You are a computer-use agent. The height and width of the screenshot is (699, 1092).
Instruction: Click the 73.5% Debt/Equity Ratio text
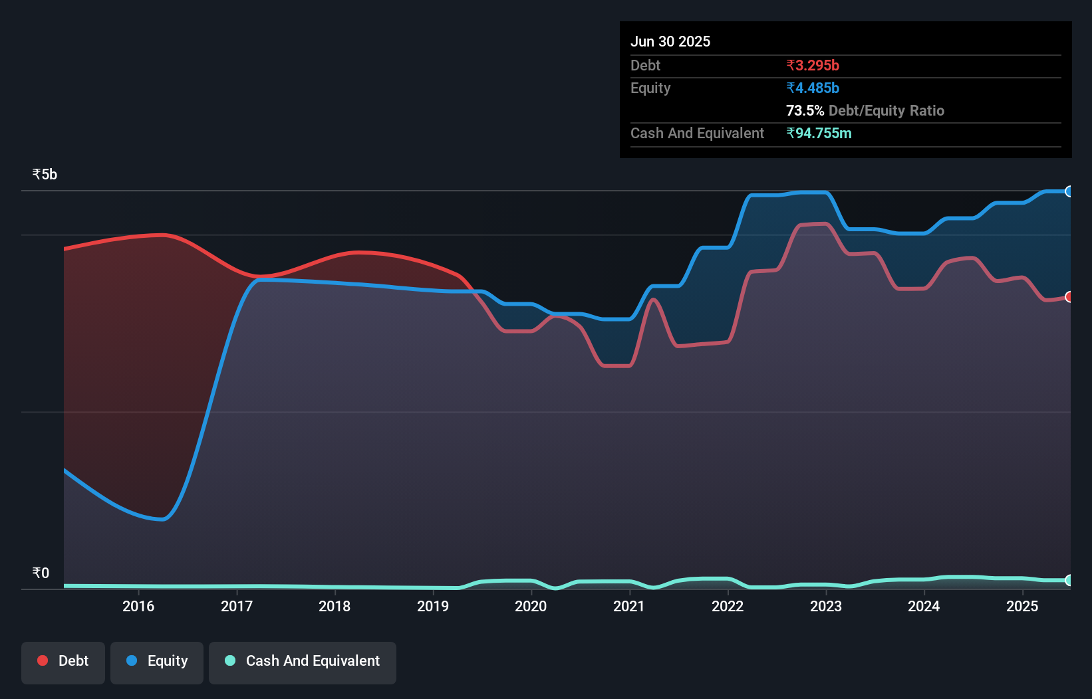(x=865, y=110)
